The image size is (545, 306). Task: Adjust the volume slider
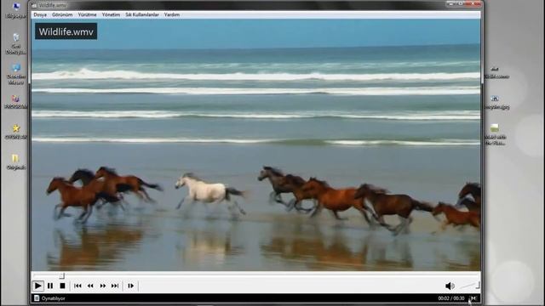coord(470,286)
